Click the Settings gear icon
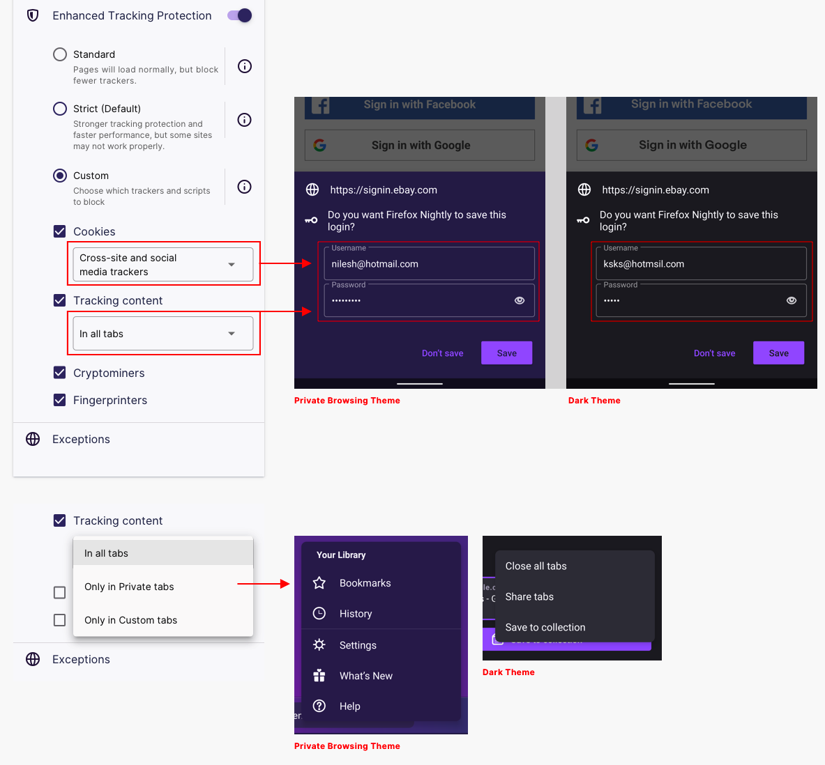825x765 pixels. [319, 644]
